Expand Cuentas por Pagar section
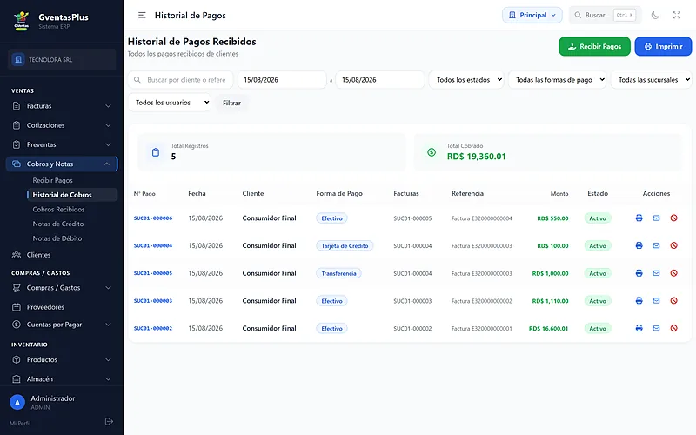 (x=62, y=325)
